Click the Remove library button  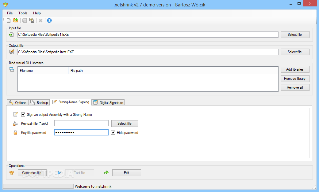(x=295, y=79)
